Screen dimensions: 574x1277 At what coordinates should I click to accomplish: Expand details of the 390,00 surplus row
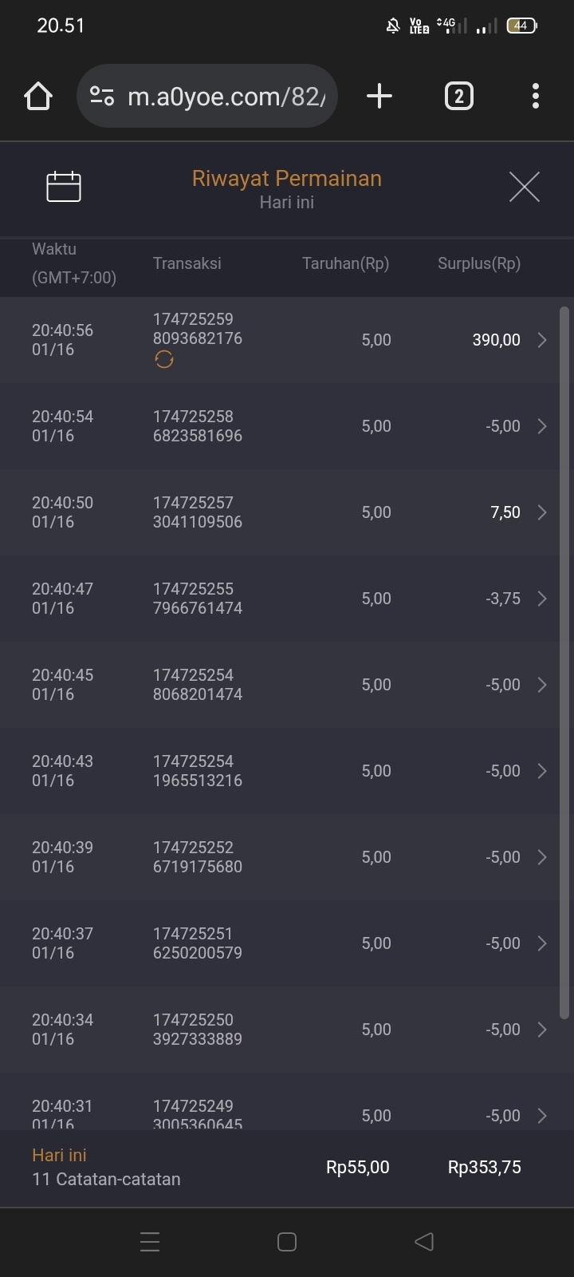542,340
